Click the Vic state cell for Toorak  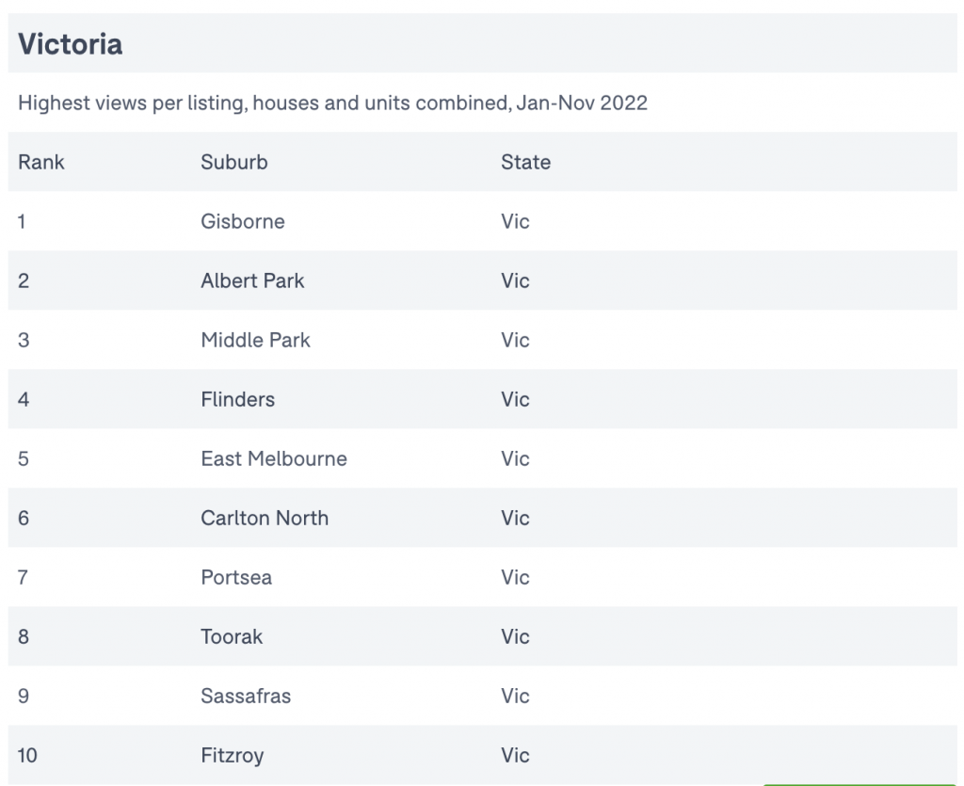(515, 636)
